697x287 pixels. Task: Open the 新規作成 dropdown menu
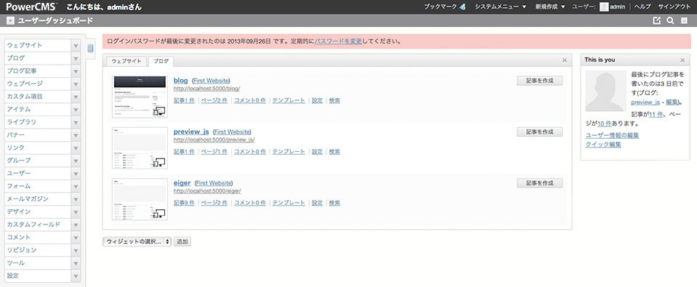click(550, 7)
